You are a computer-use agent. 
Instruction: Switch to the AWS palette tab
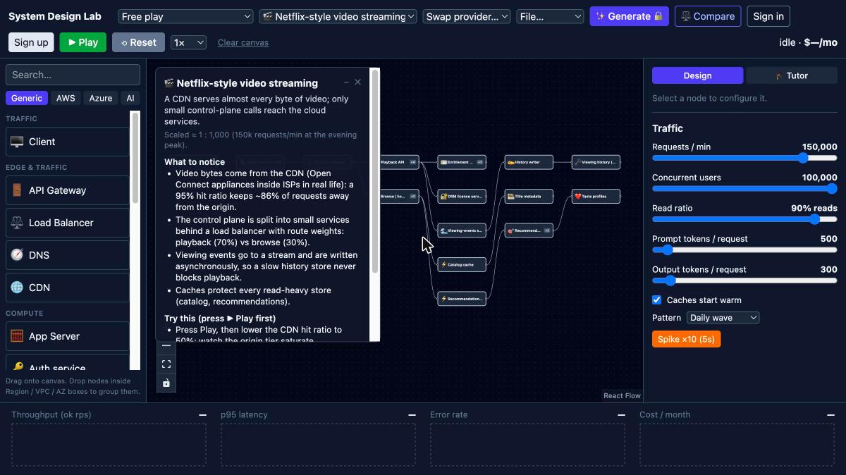pyautogui.click(x=66, y=98)
